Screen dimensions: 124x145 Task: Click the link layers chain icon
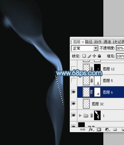[82, 129]
